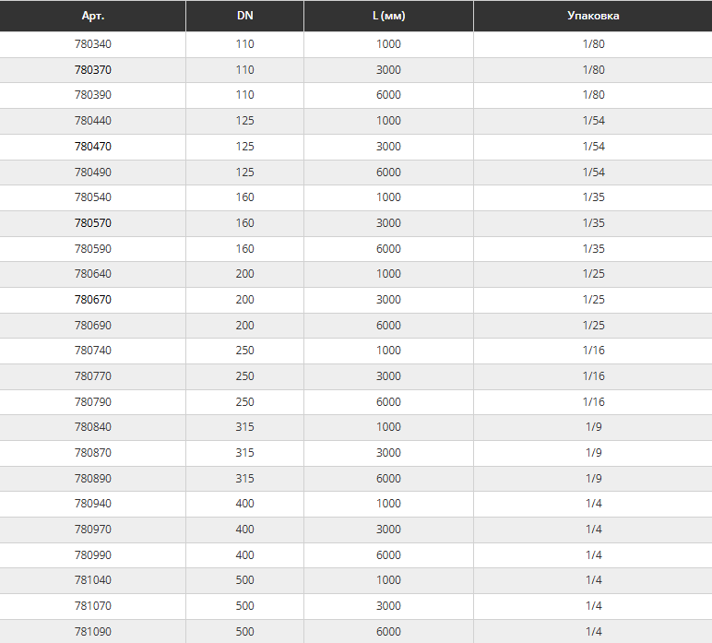Click article number 780990
The image size is (712, 643).
pyautogui.click(x=92, y=554)
